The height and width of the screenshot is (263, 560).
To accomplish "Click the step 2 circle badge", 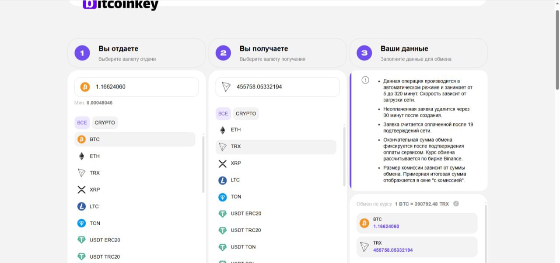I will (223, 53).
